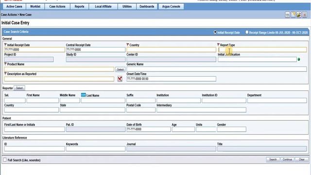
Task: Open the Local Affiliate menu
Action: [103, 6]
